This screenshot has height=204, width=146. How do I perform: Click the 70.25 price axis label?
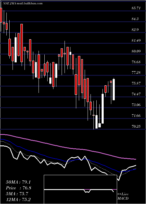coord(136,126)
